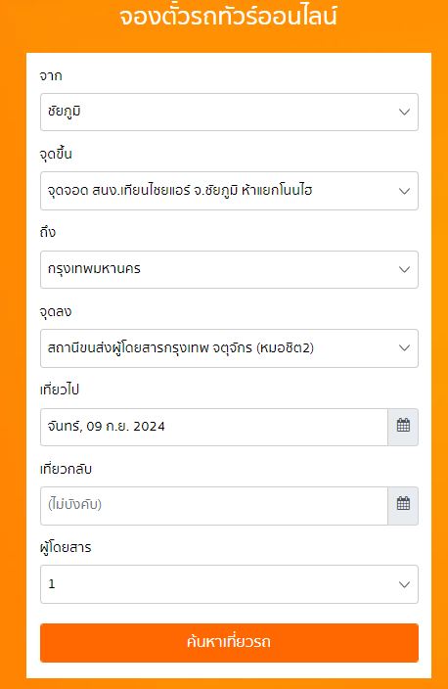Open the drop-off dropdown showing หมอชิต2 station
The width and height of the screenshot is (448, 689).
(229, 348)
